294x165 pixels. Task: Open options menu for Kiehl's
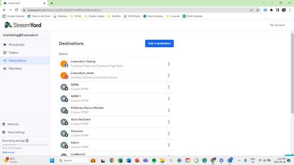[169, 145]
